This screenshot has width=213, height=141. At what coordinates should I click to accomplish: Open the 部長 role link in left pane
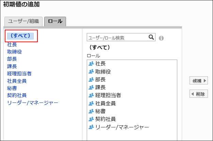coord(12,59)
